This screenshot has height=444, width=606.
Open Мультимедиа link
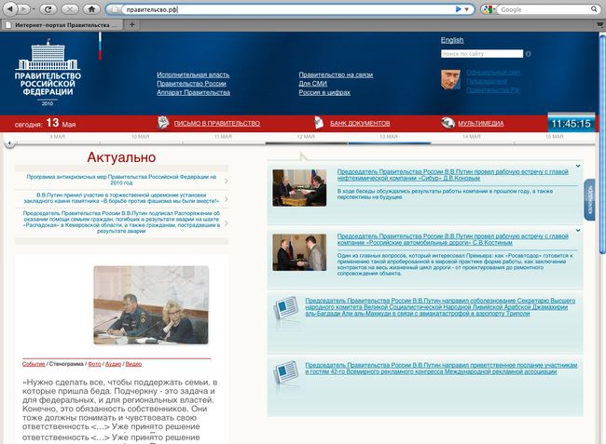(481, 124)
